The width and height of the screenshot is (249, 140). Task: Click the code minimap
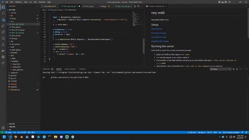[137, 19]
